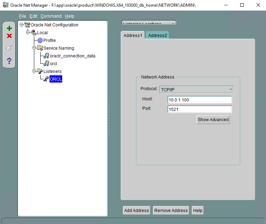Screen dimensions: 266x224
Task: Collapse the Service Naming node
Action: tap(34, 48)
